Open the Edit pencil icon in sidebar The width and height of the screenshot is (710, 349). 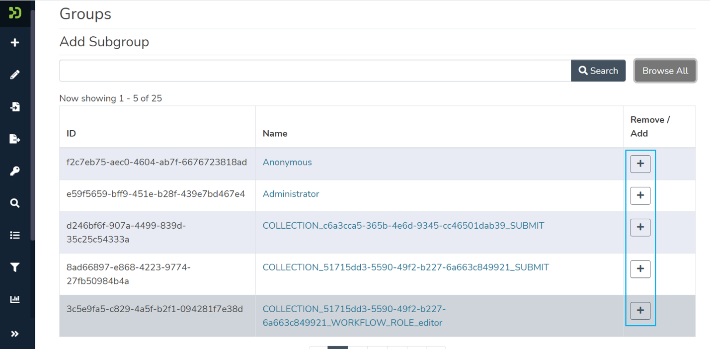click(15, 75)
